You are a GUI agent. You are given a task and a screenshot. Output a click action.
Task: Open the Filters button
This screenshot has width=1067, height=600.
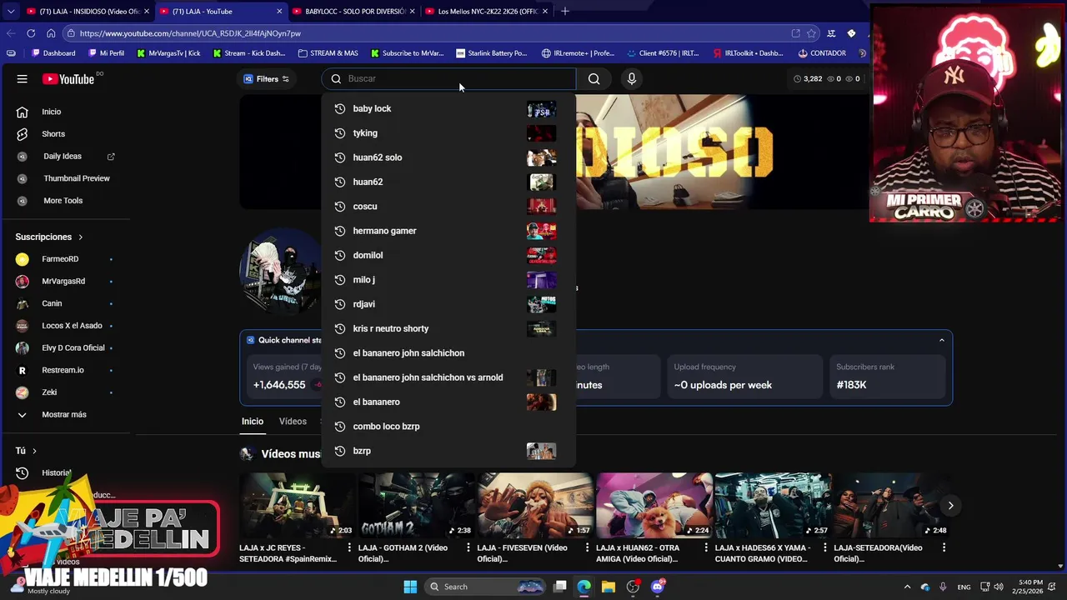click(267, 78)
